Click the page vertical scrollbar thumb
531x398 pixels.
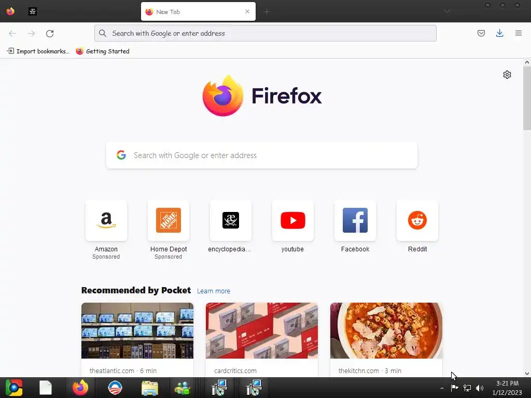click(527, 98)
